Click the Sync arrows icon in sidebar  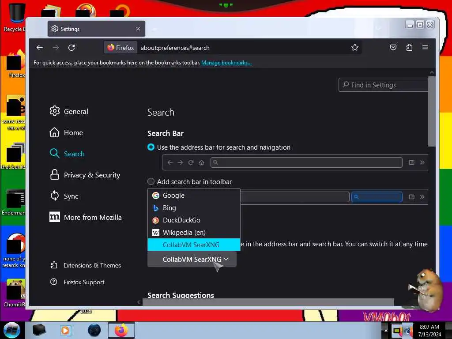tap(54, 196)
